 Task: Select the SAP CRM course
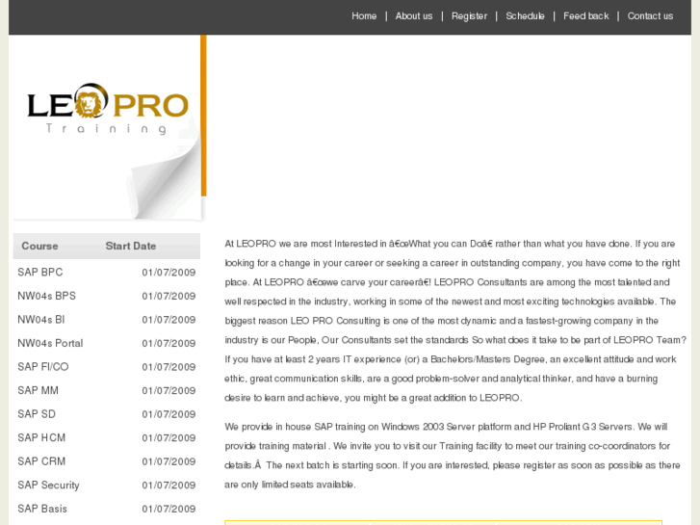click(41, 461)
